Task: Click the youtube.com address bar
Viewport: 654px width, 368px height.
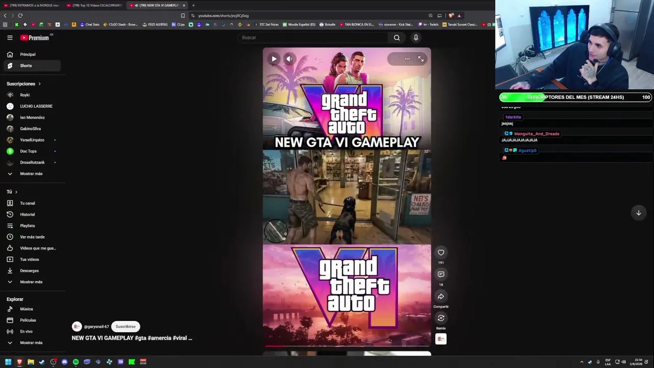Action: [x=307, y=16]
